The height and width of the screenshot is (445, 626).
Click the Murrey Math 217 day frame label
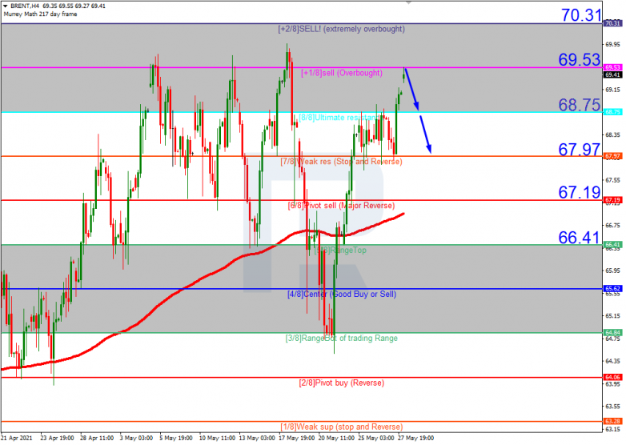(40, 14)
